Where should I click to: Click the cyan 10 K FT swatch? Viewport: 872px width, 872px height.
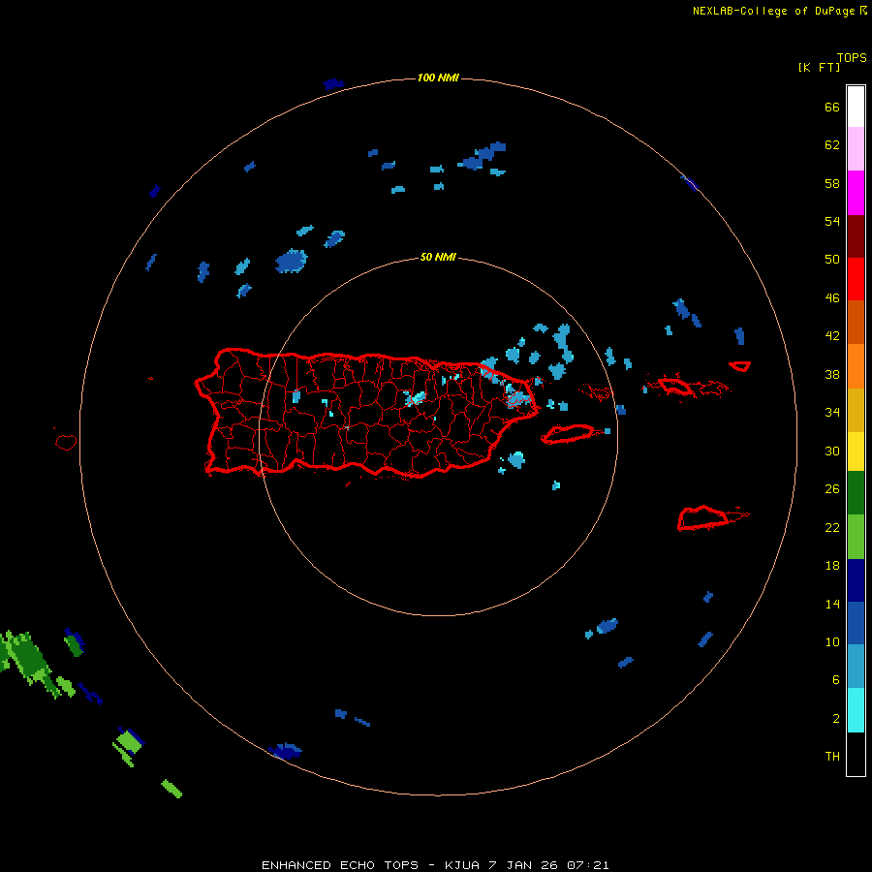pyautogui.click(x=856, y=710)
